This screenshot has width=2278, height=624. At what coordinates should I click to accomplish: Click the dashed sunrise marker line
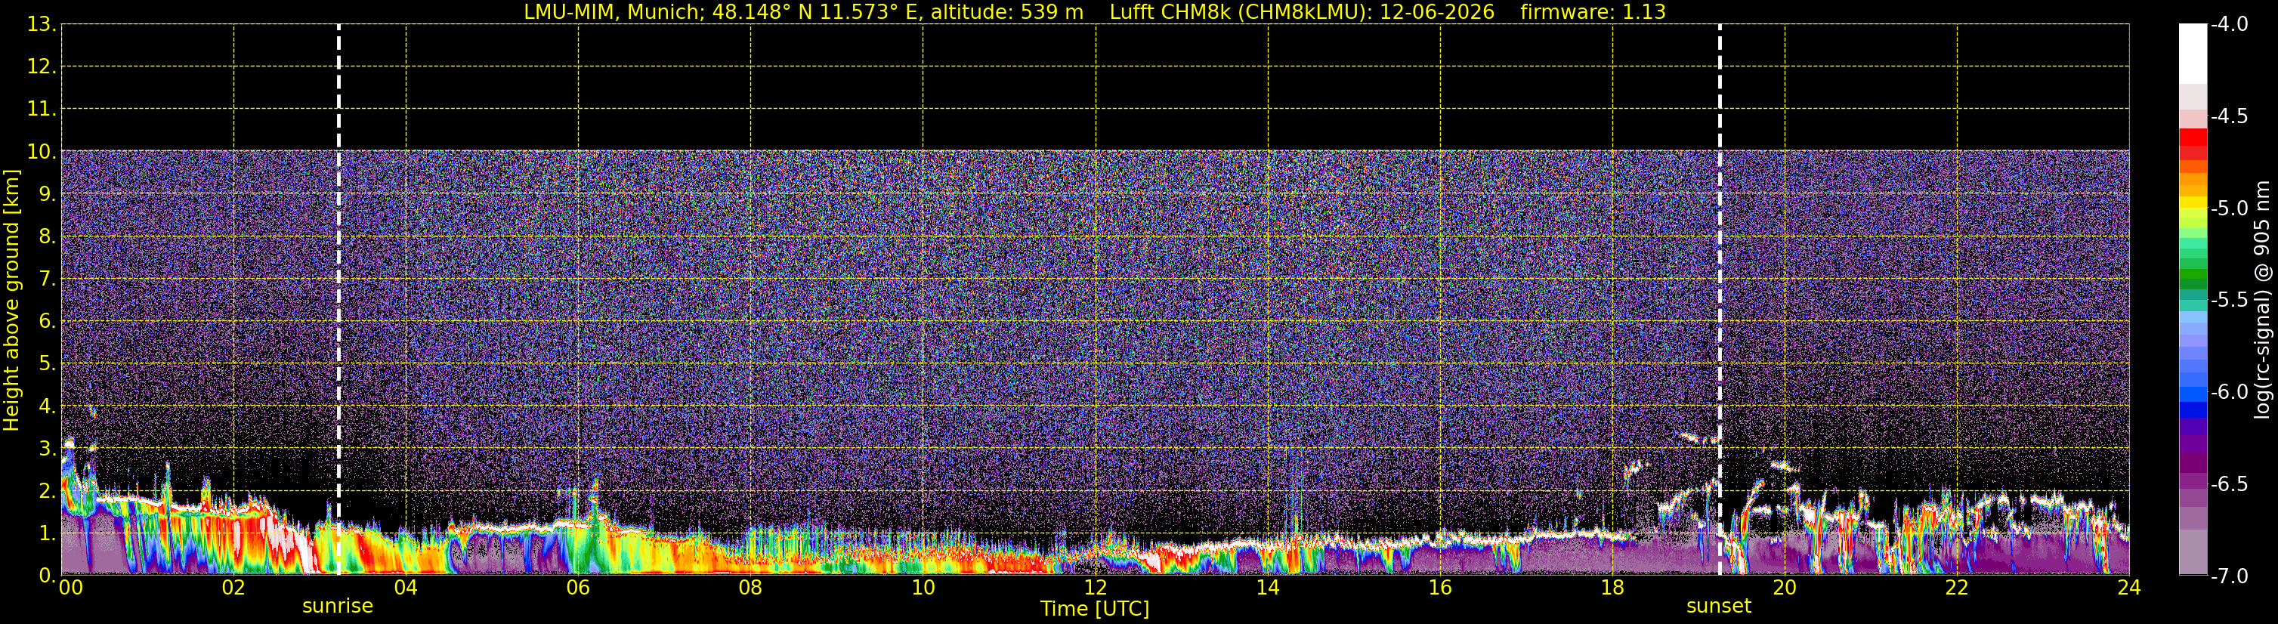338,300
